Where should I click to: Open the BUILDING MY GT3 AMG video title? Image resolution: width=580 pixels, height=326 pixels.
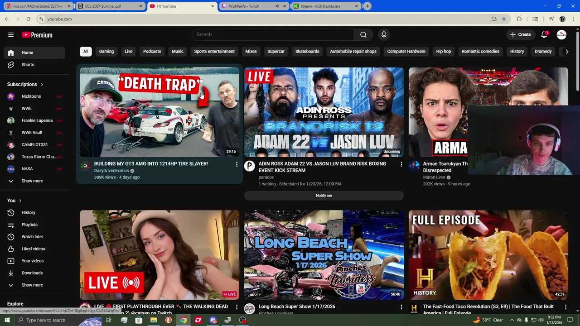coord(151,164)
